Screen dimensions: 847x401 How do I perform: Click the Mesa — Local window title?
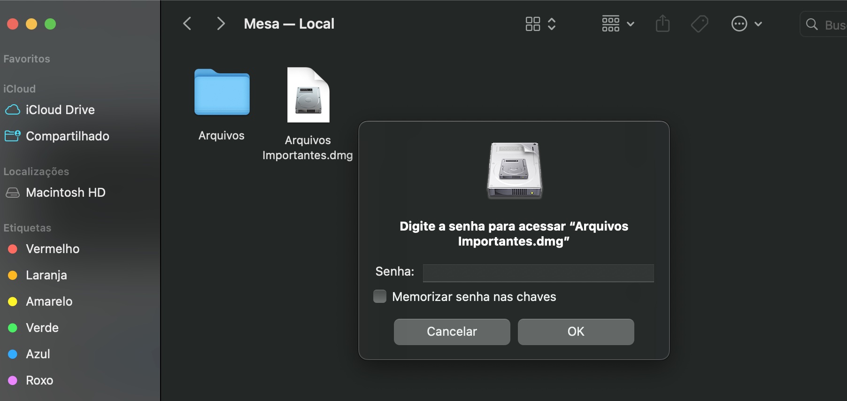(x=289, y=24)
